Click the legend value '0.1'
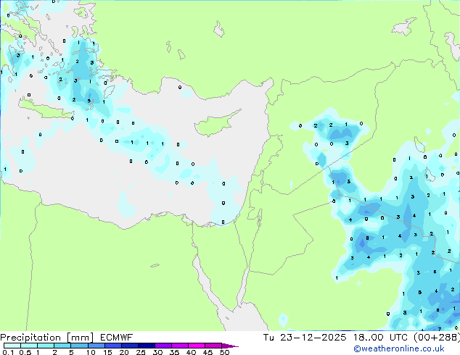Image resolution: width=460 pixels, height=355 pixels. [x=8, y=352]
